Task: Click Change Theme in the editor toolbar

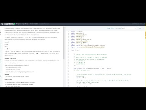Action: 110,28
